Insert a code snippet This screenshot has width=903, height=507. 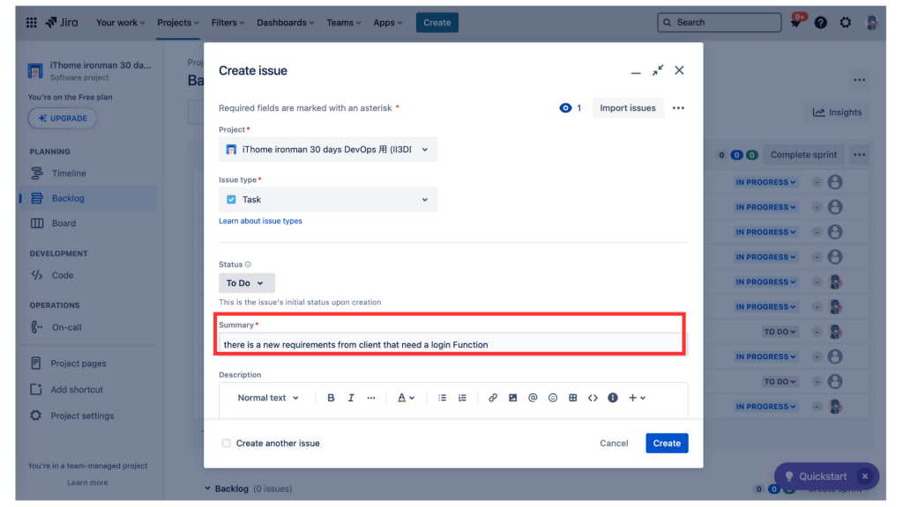coord(593,398)
